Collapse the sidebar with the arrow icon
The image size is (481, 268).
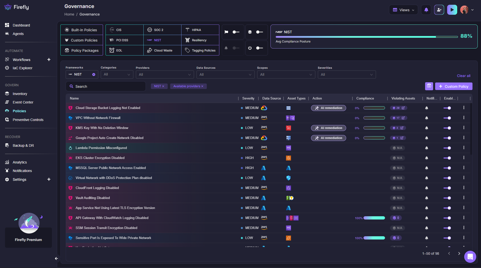click(x=56, y=258)
